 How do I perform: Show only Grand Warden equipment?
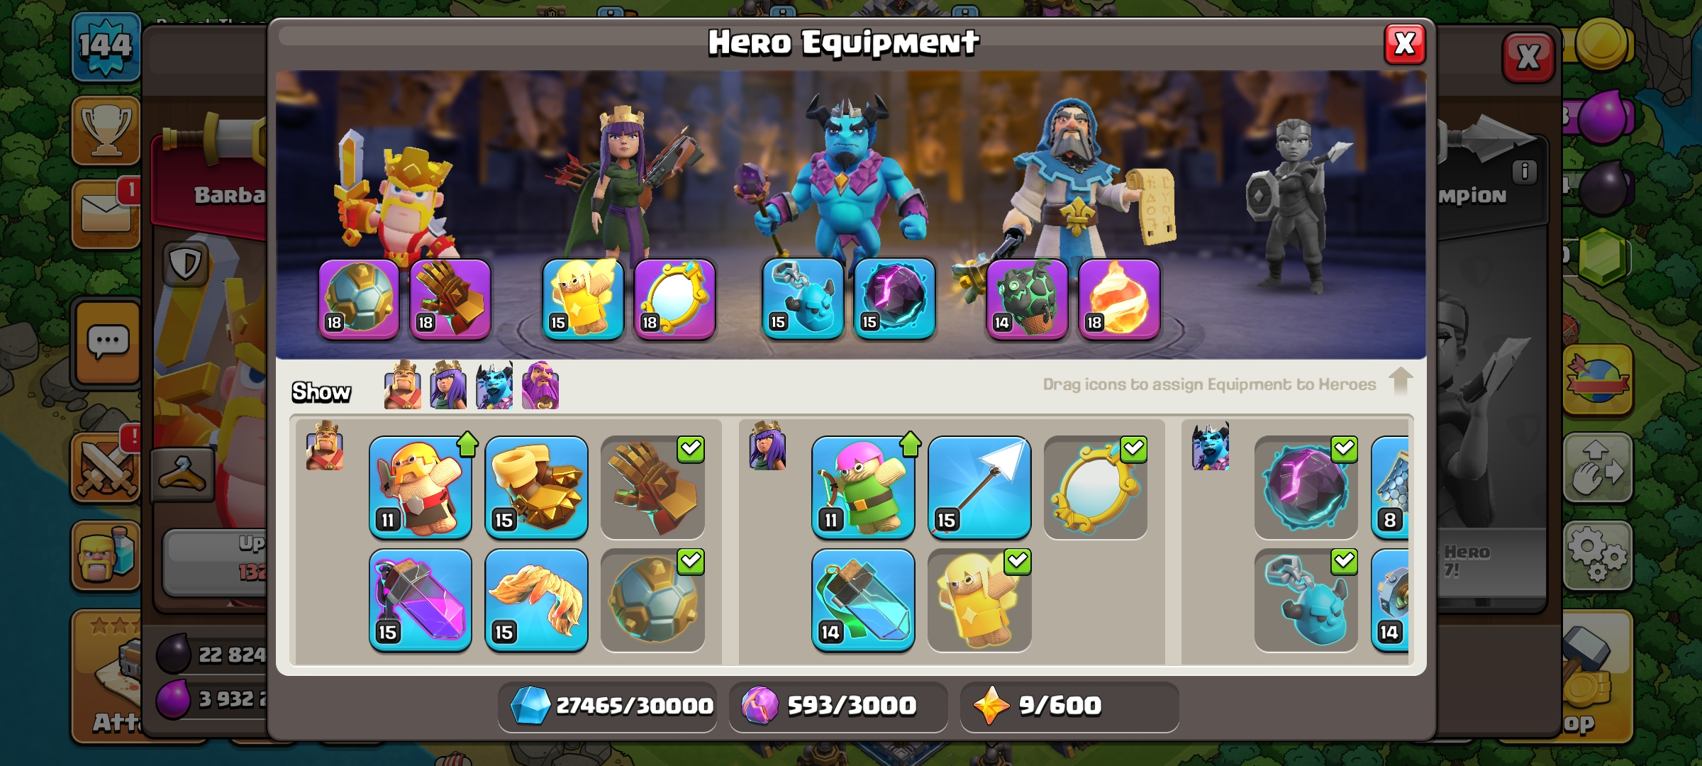540,385
